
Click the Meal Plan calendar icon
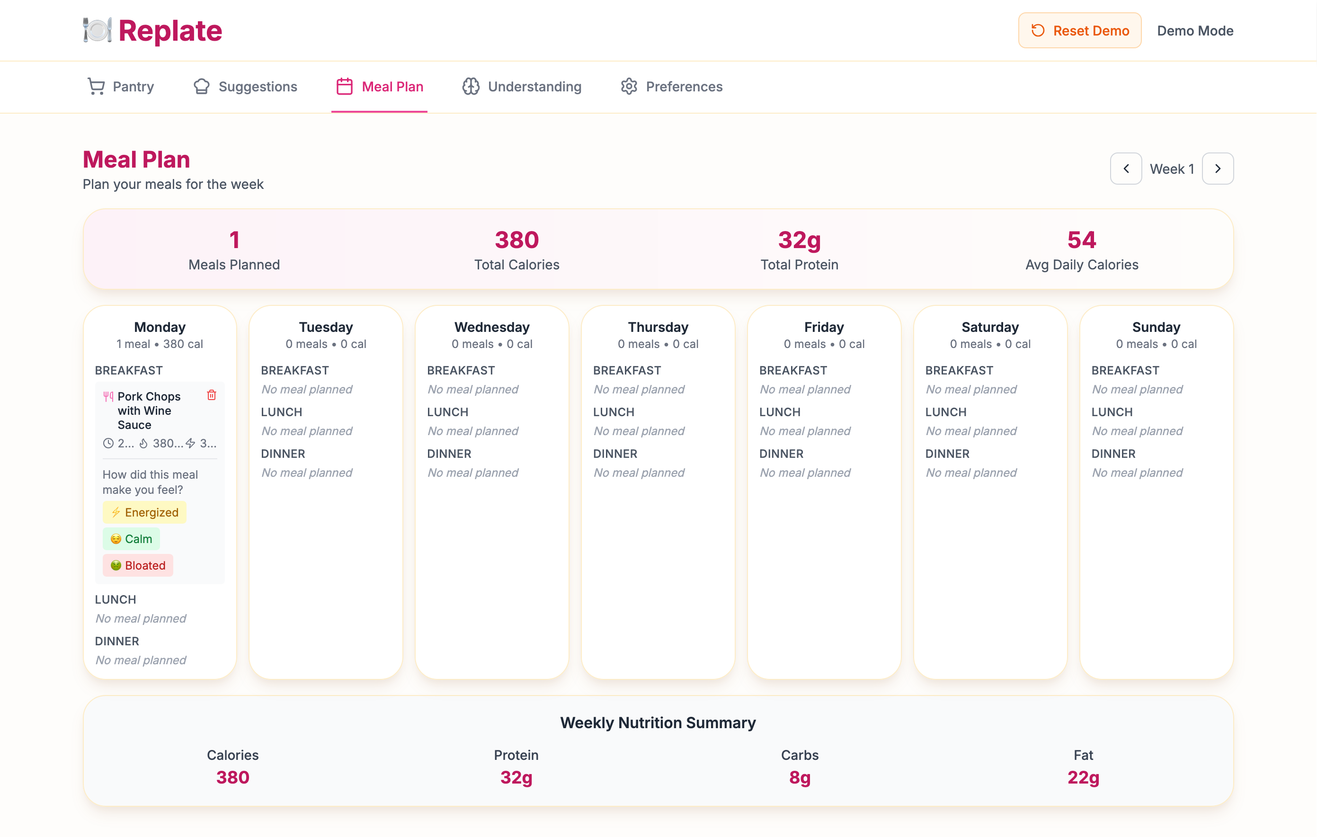[344, 87]
